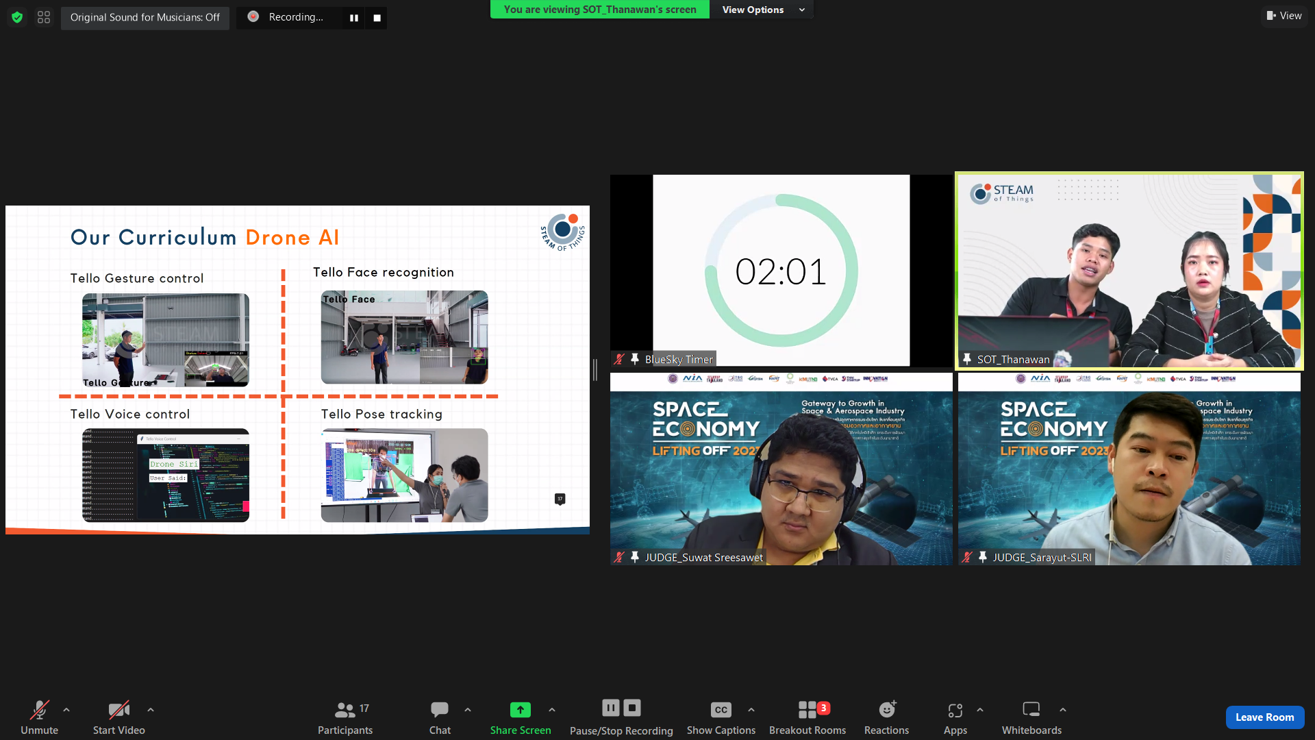Select JUDGE_Suwat Sreesawet video tile

point(781,469)
